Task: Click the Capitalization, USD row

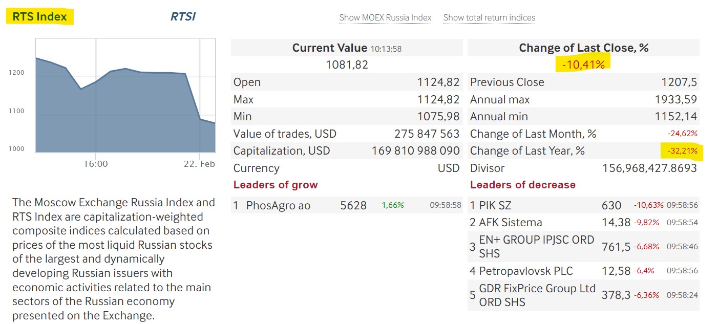Action: [x=346, y=151]
